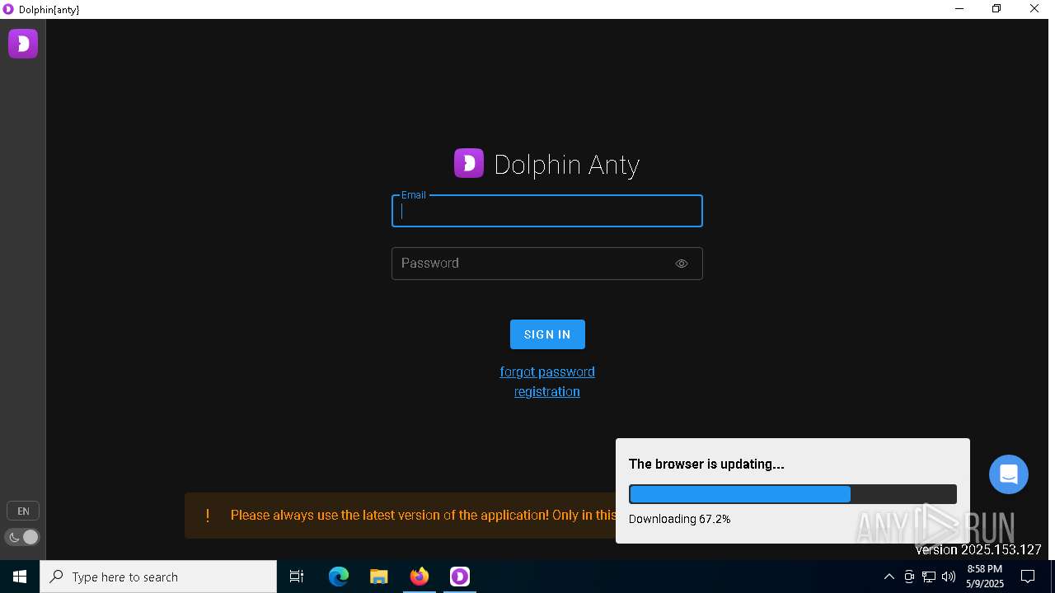Open the Windows Start menu
This screenshot has width=1055, height=593.
coord(20,577)
